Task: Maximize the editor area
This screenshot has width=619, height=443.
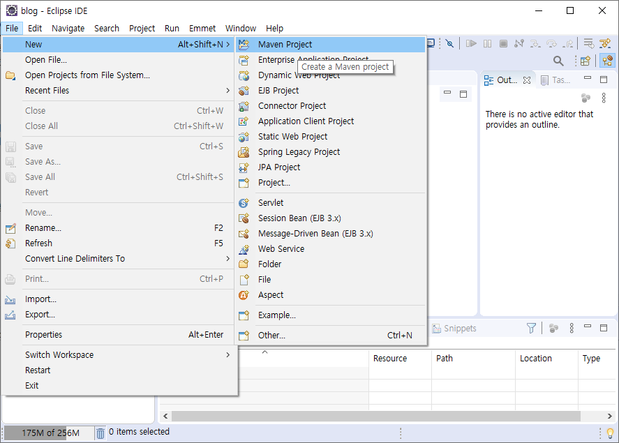Action: 463,94
